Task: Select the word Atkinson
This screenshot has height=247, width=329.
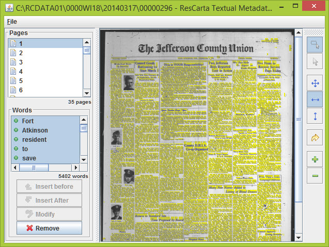Action: point(45,130)
